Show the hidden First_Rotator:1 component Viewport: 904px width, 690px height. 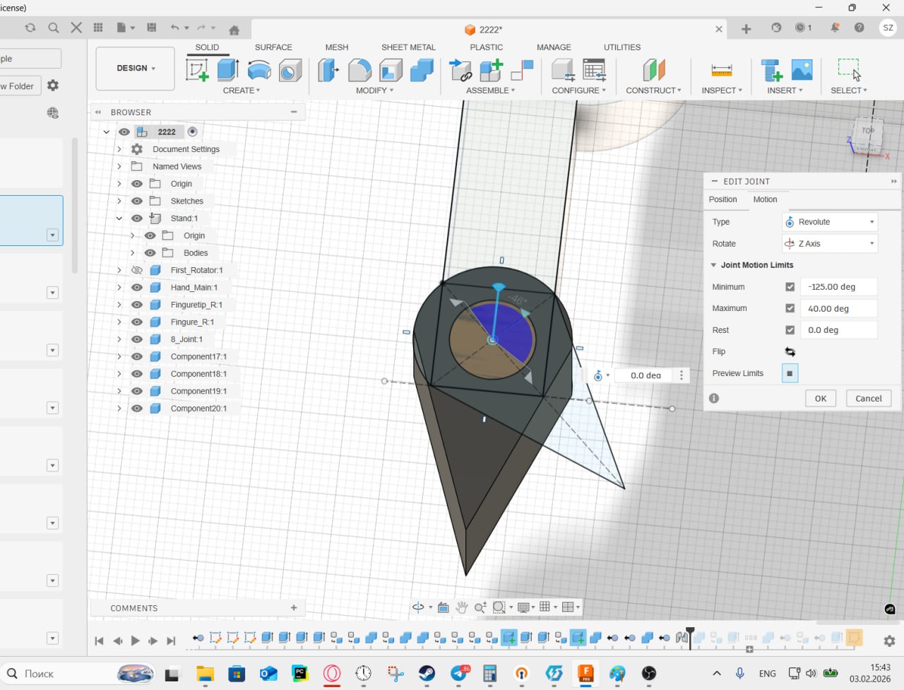click(x=137, y=270)
